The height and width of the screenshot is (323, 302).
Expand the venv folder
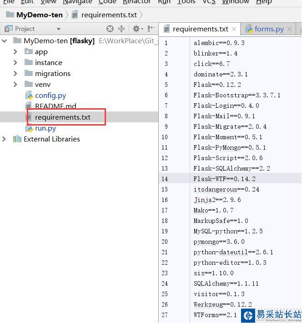point(15,85)
